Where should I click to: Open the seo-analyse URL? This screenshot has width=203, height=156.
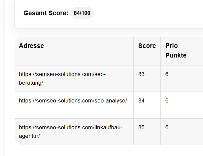pos(73,101)
